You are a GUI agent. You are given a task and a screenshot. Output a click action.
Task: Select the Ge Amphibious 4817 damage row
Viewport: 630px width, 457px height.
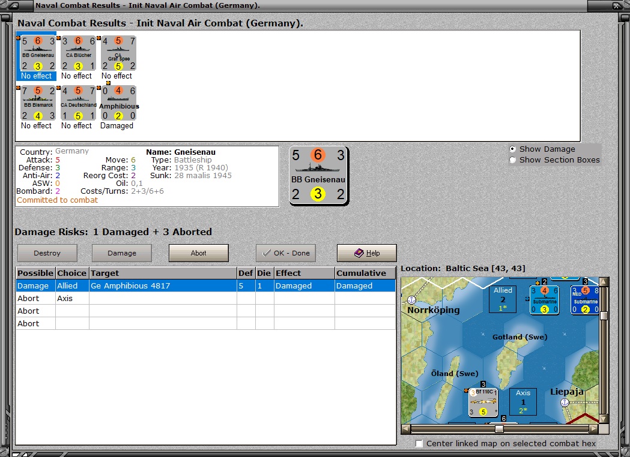(x=206, y=285)
